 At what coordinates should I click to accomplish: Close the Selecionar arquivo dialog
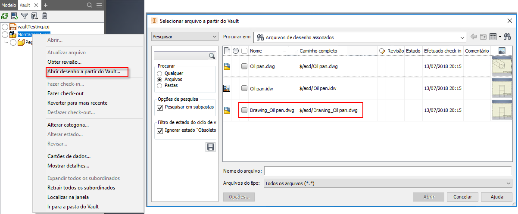pos(510,20)
